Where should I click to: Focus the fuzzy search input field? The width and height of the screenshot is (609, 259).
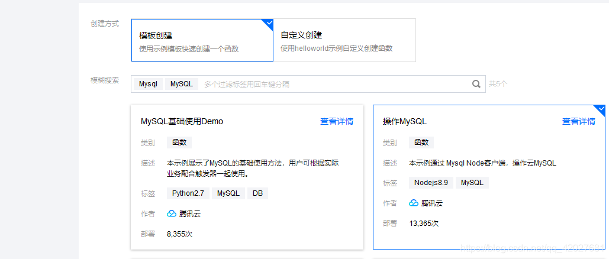tap(308, 84)
